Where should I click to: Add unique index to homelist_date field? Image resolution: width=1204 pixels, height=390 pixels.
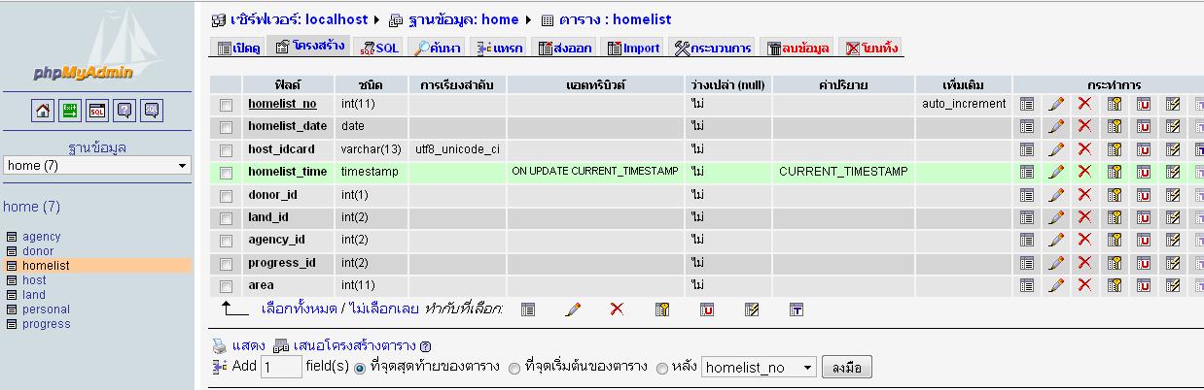point(1144,126)
